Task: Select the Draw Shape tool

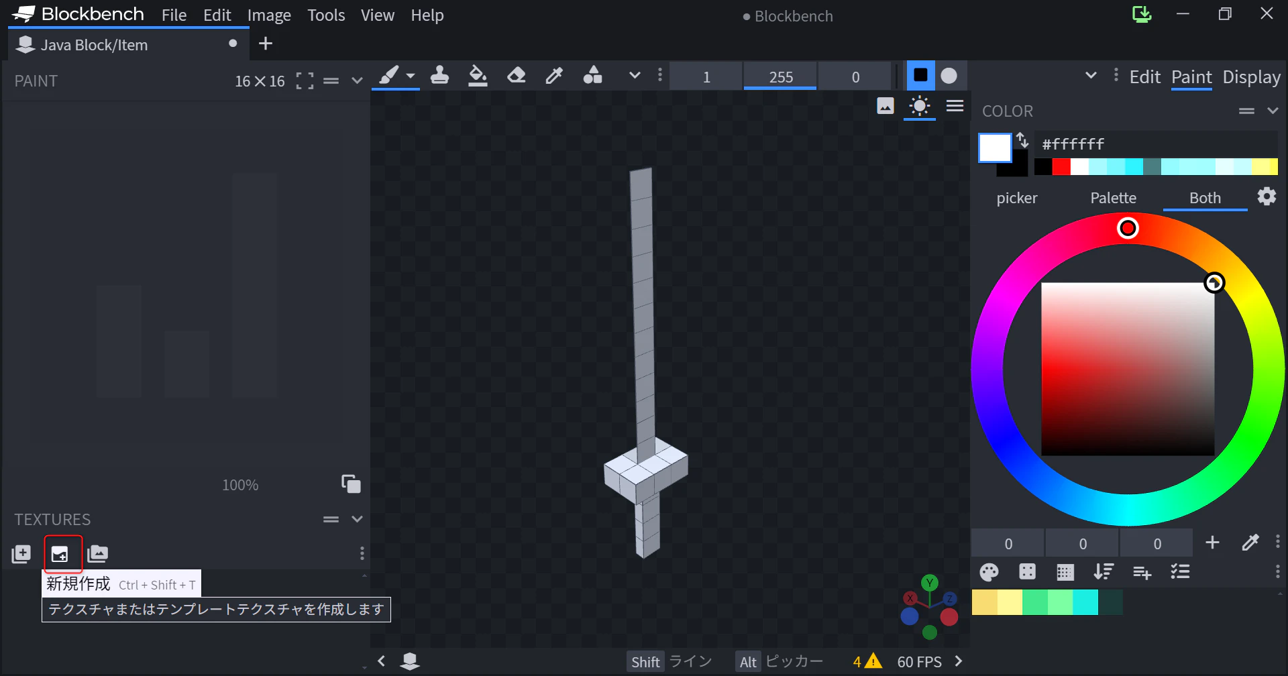Action: [592, 76]
